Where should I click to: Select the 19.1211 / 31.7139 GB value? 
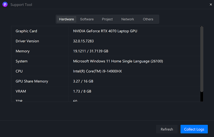coord(91,51)
